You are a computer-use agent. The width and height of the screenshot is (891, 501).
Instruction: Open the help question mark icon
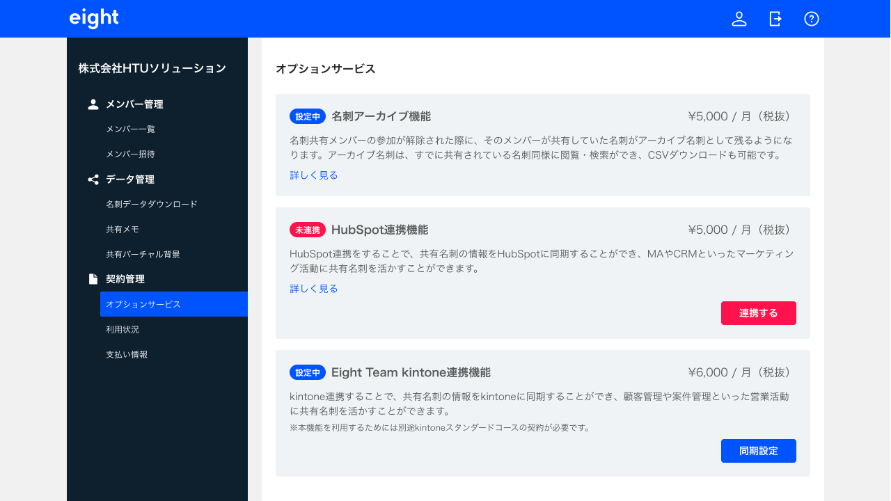pos(812,19)
